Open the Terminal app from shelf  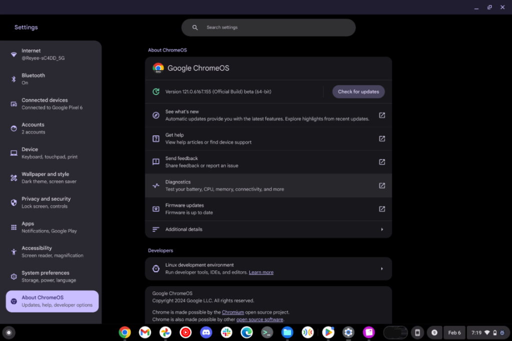pyautogui.click(x=267, y=332)
